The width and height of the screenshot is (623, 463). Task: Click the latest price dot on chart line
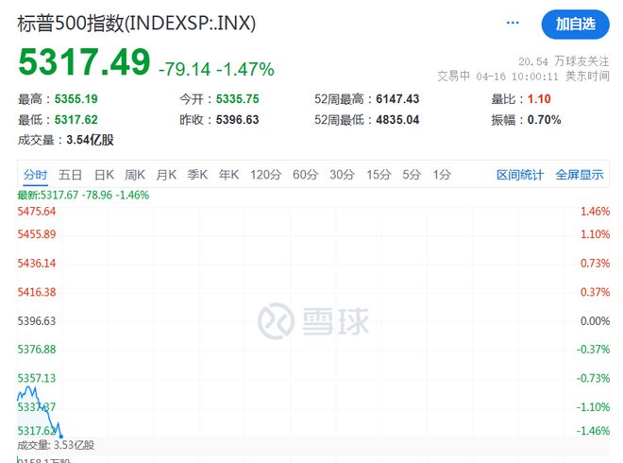[x=60, y=437]
